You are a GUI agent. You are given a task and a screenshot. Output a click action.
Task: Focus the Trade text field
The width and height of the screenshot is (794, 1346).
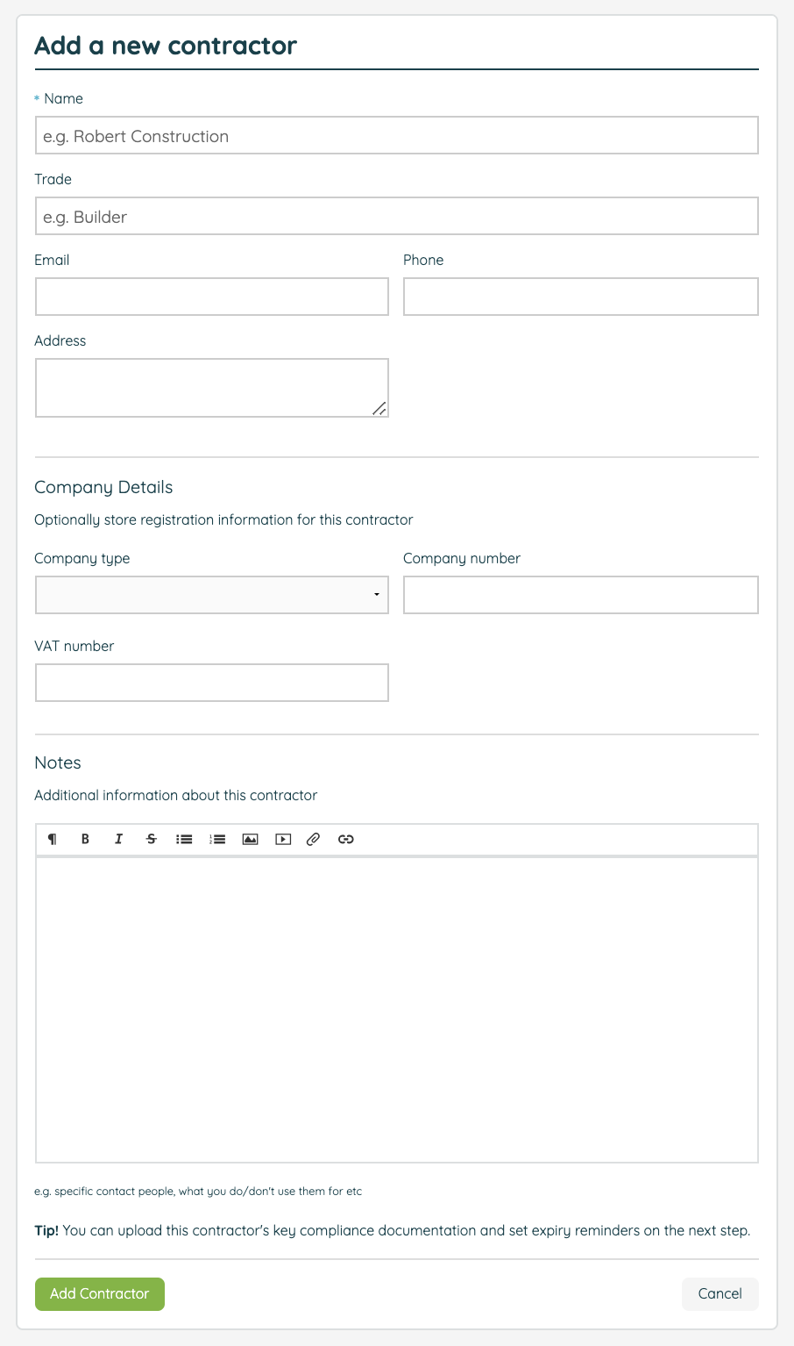pyautogui.click(x=396, y=217)
